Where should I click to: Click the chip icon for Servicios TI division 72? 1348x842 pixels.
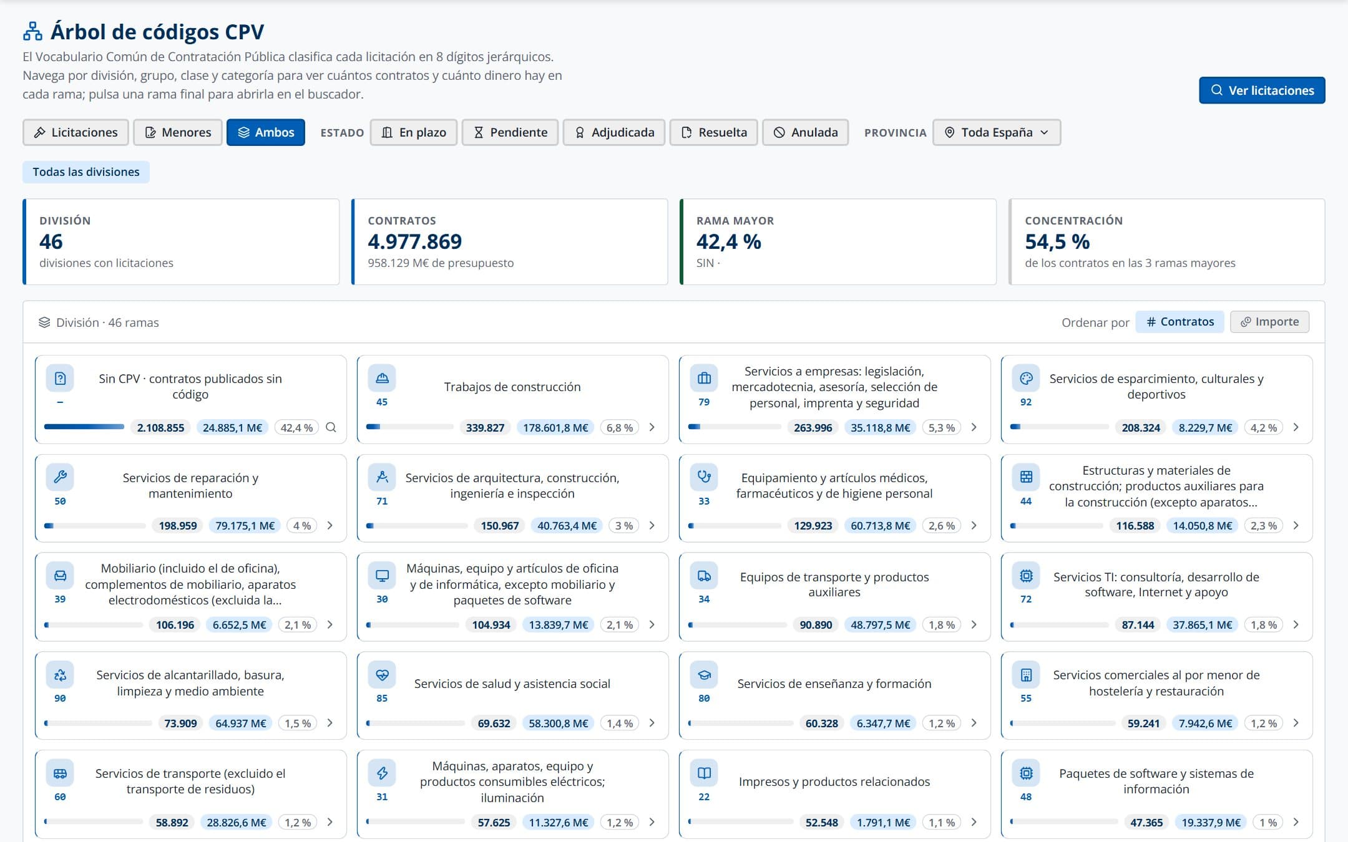click(x=1026, y=575)
